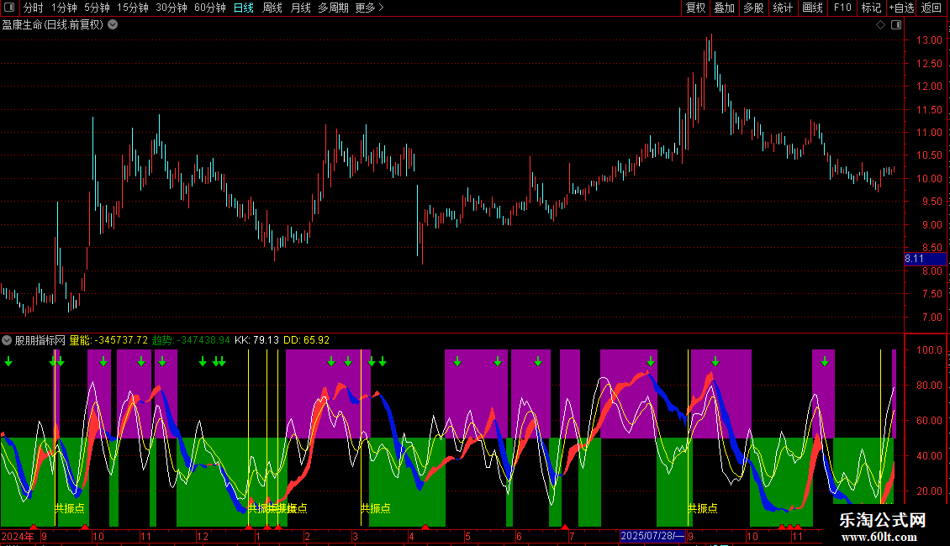Viewport: 950px width, 546px height.
Task: Select the 60分钟 period
Action: click(209, 8)
